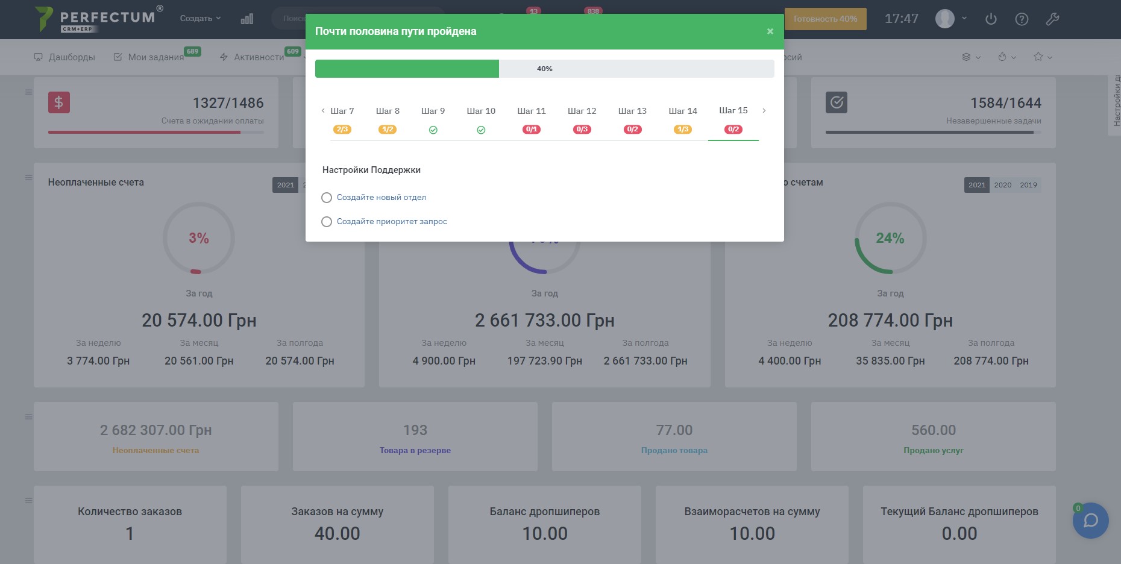Open the user avatar dropdown
Image resolution: width=1121 pixels, height=564 pixels.
[x=951, y=19]
